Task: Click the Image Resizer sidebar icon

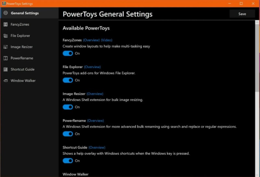Action: tap(5, 47)
